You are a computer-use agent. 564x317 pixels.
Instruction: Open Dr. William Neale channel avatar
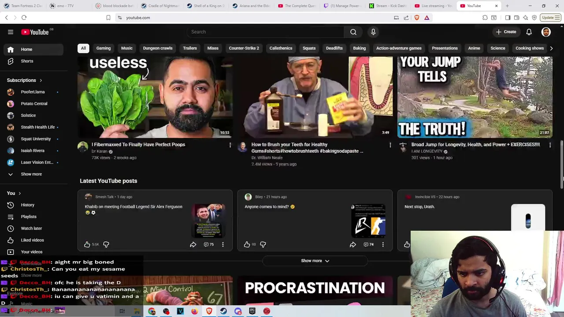[x=243, y=147]
